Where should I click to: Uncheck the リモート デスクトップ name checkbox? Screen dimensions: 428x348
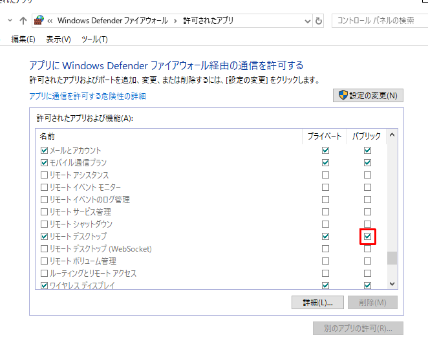[44, 237]
